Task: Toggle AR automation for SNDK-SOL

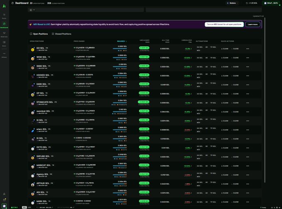Action: (x=206, y=67)
